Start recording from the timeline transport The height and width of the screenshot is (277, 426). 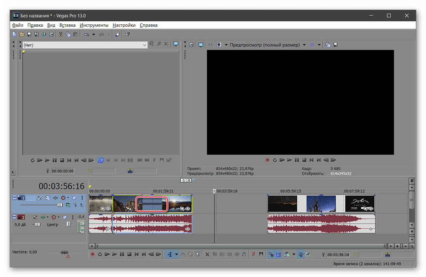[x=93, y=254]
